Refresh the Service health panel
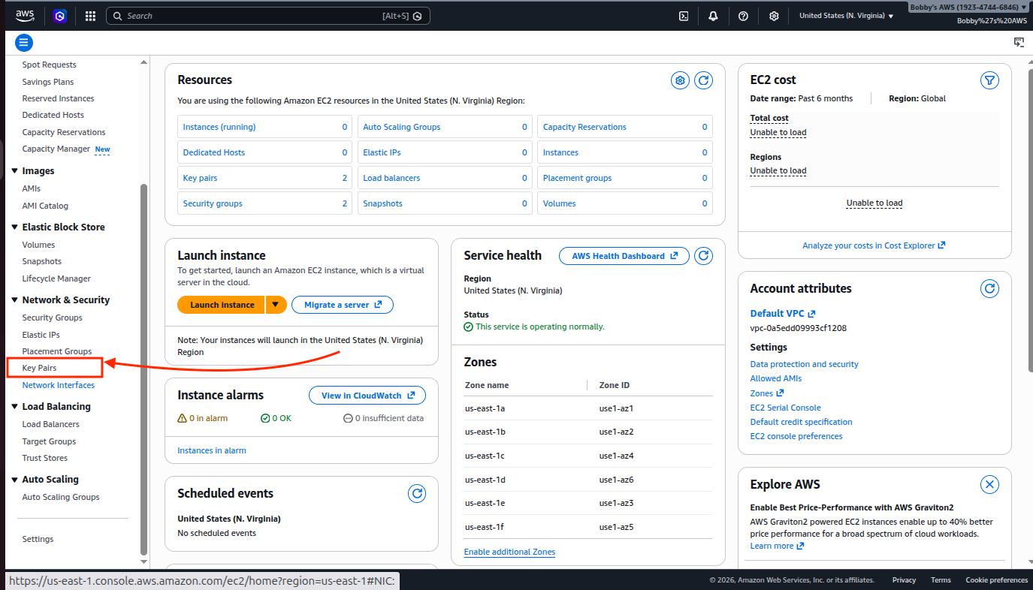Viewport: 1033px width, 590px height. click(703, 256)
